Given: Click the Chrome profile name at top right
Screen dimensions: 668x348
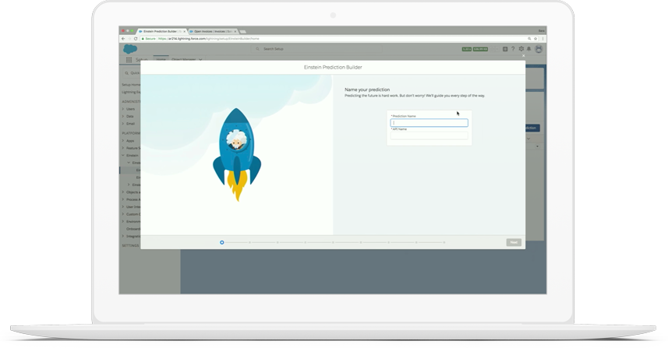Looking at the screenshot, I should point(541,31).
